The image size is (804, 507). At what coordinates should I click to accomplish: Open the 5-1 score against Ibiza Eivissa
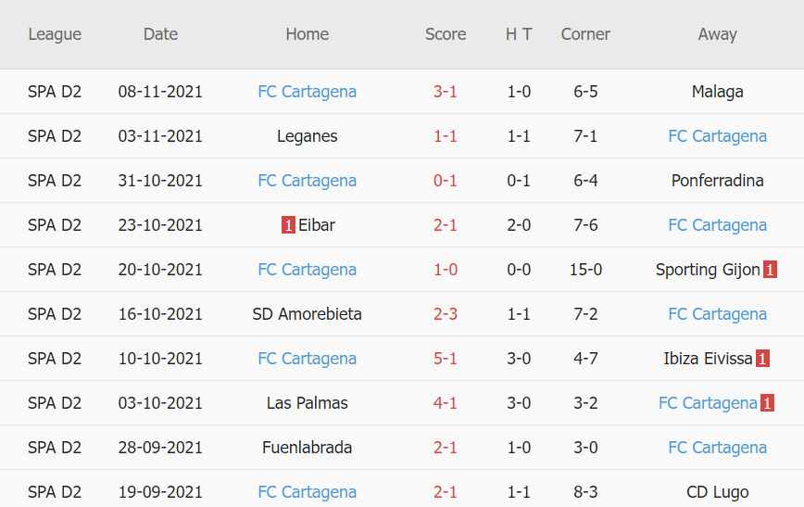point(446,359)
